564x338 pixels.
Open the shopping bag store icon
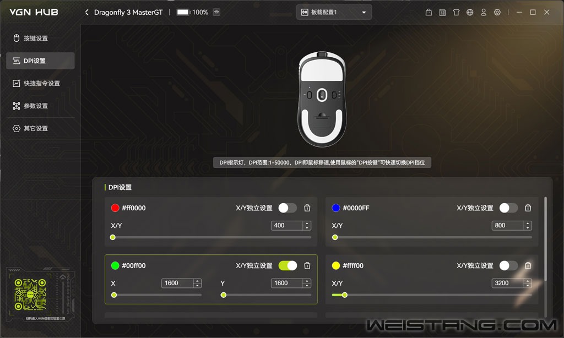(x=429, y=12)
